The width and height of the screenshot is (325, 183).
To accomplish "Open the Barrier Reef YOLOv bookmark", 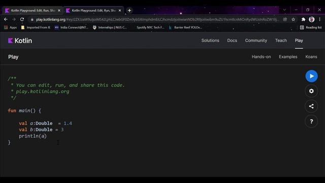I will click(x=185, y=27).
